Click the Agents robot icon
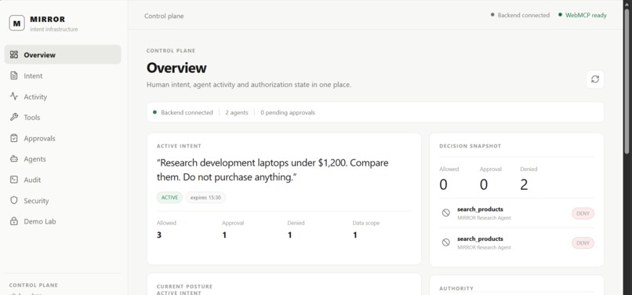 14,159
